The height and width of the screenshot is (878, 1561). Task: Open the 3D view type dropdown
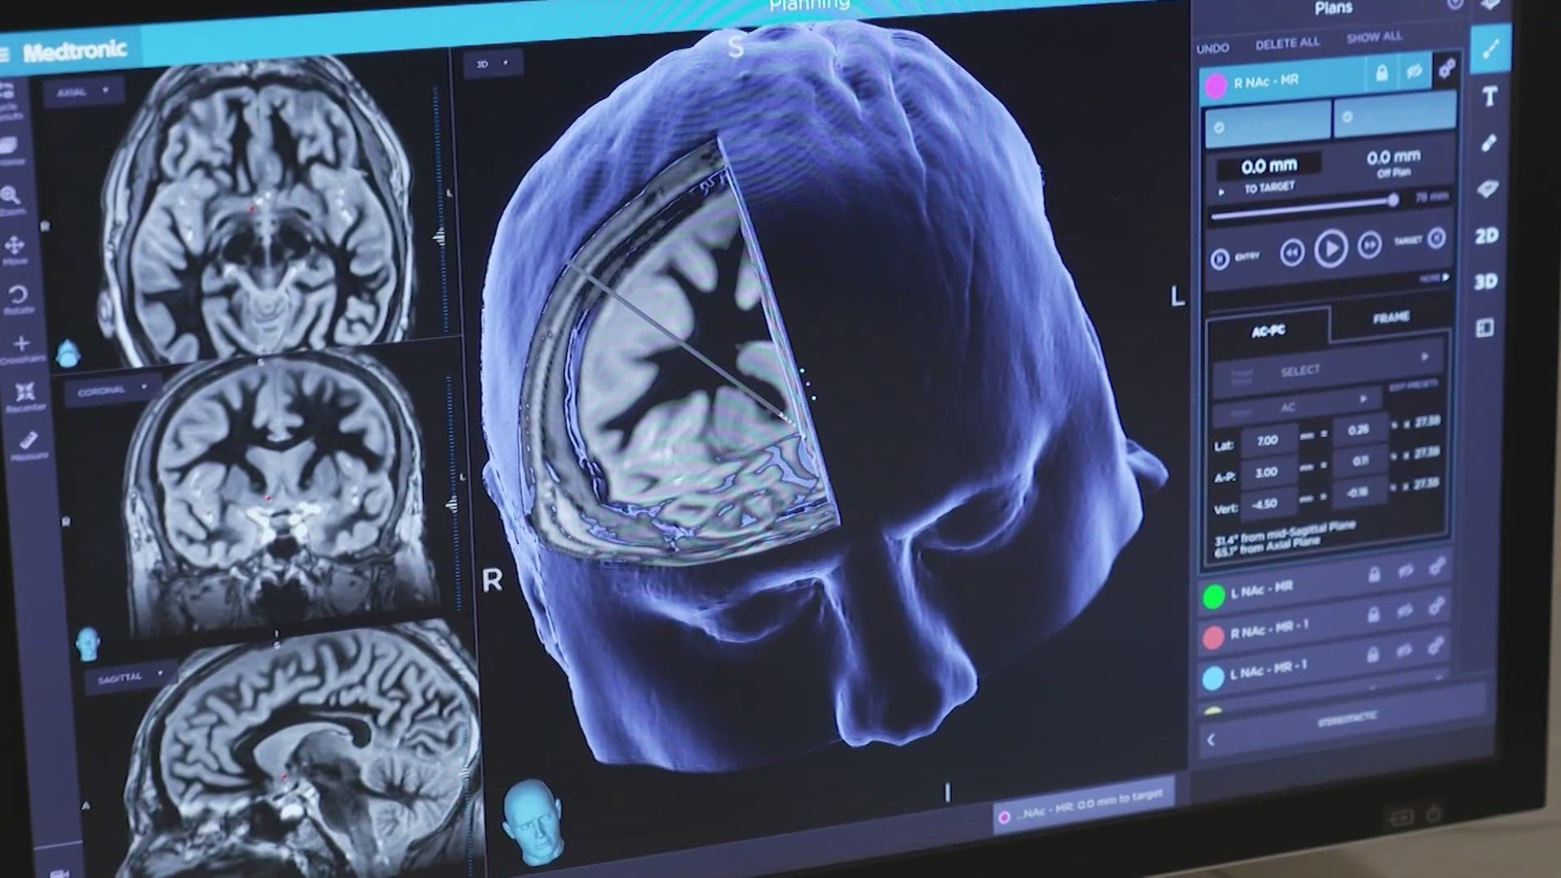(493, 63)
